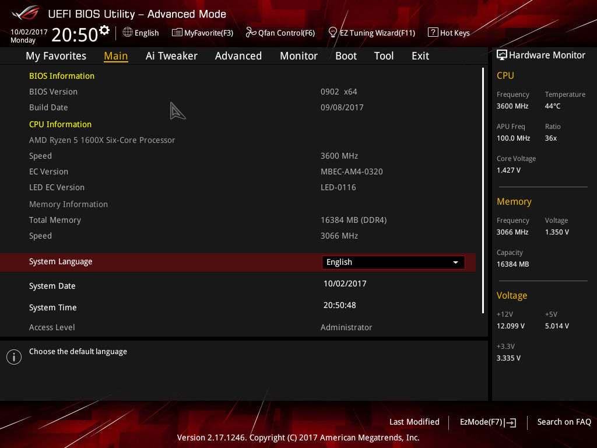Click the Hot Keys question mark icon

pos(433,33)
